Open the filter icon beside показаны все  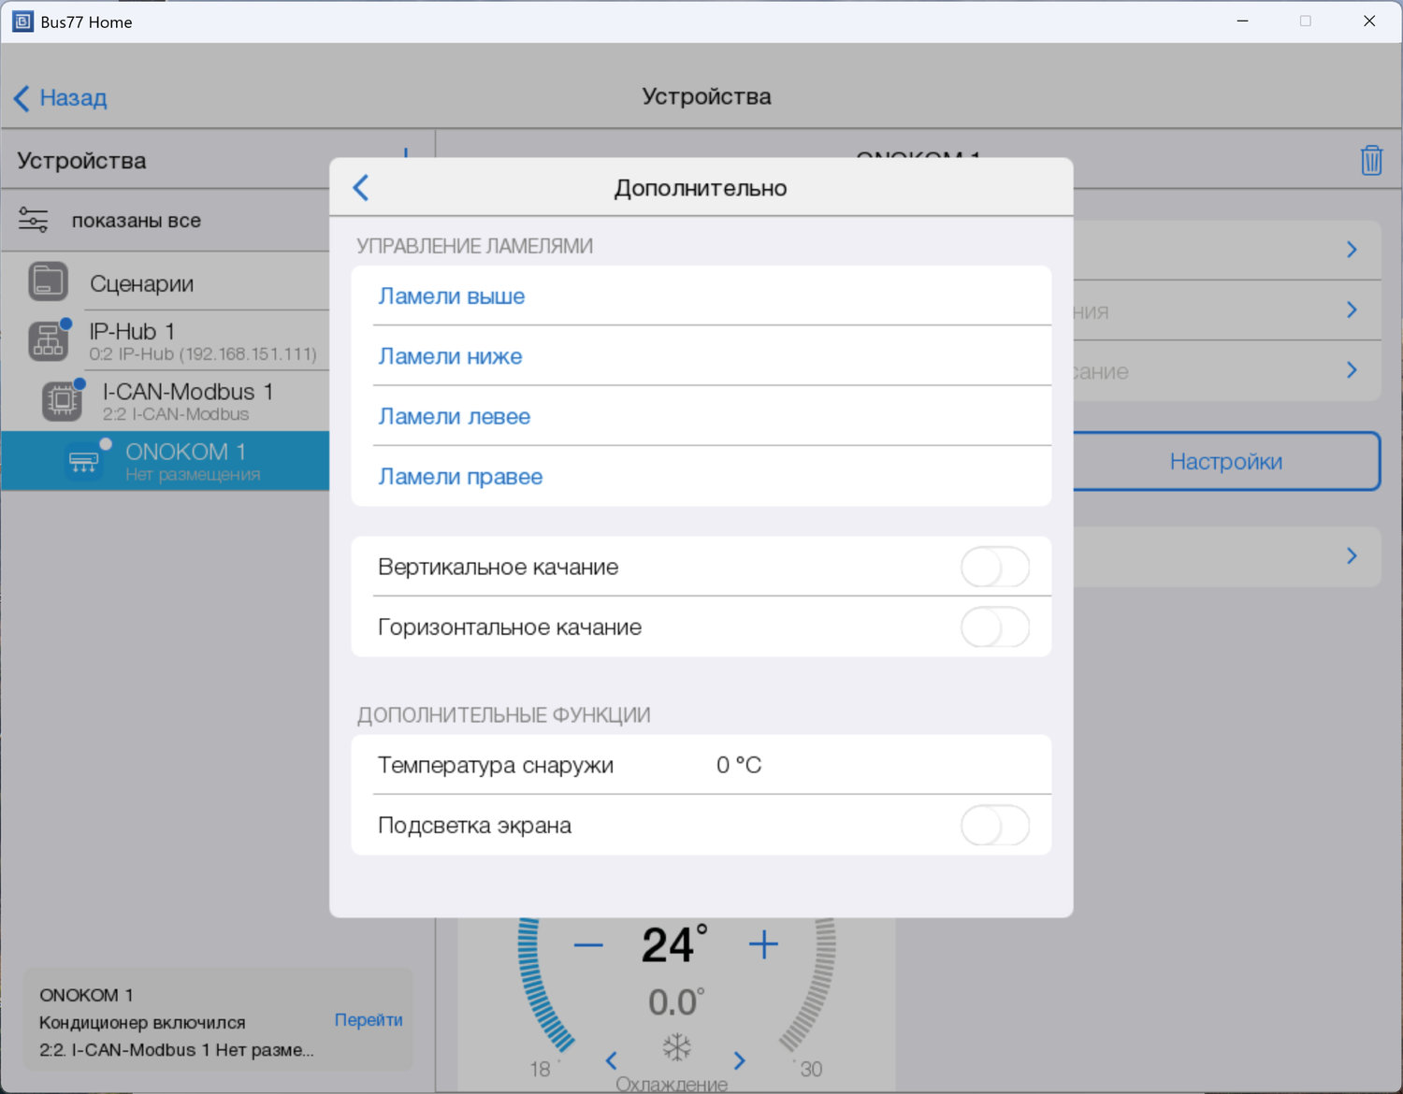click(34, 221)
